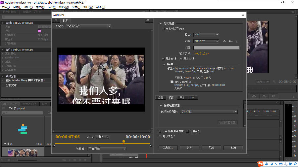Open the export preview panel menu icon
This screenshot has width=298, height=167.
coord(148,20)
